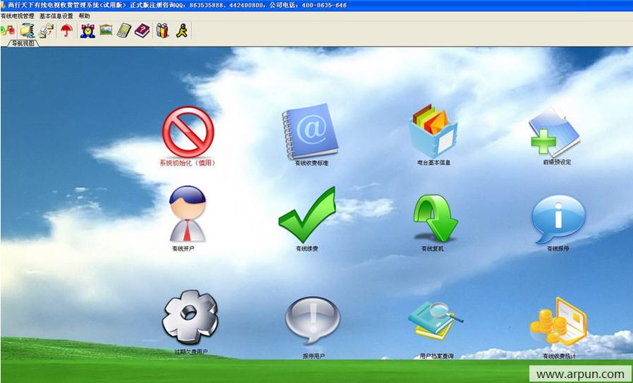Click the green arrow 有线复机 icon
633x383 pixels.
tap(433, 219)
